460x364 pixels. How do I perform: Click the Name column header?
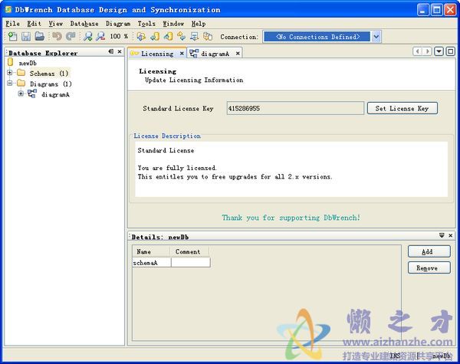pyautogui.click(x=151, y=251)
